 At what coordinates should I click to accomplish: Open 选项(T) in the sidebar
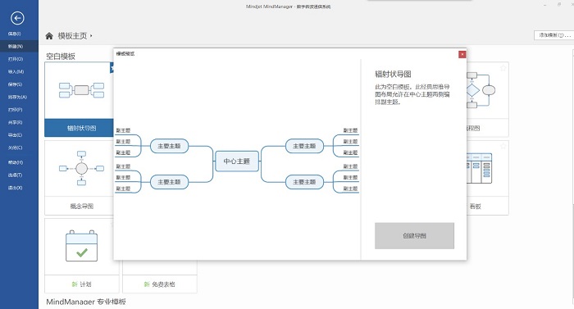click(x=15, y=175)
